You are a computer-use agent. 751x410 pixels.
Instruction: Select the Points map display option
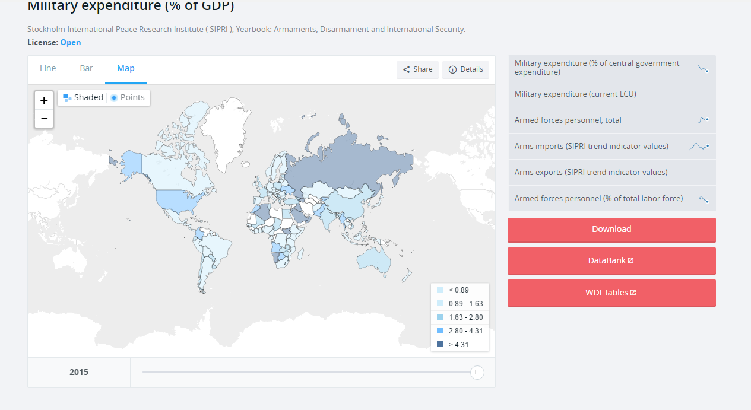128,97
